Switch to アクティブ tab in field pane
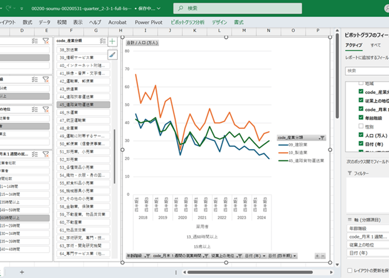This screenshot has width=389, height=278. pos(354,45)
